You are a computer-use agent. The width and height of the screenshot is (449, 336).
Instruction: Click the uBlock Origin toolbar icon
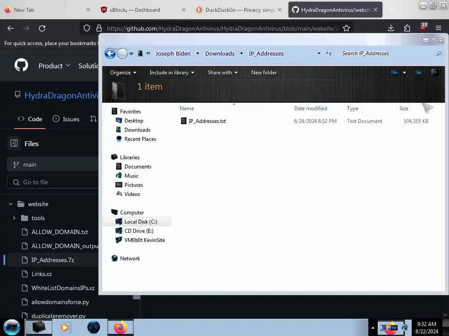tap(423, 27)
